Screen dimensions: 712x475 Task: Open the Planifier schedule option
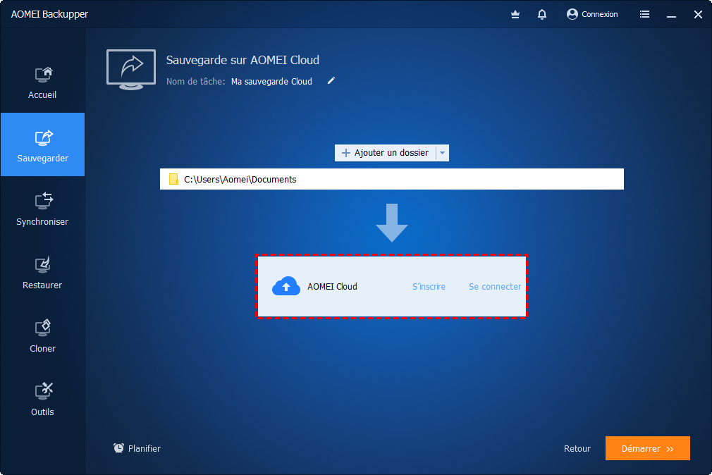point(137,448)
